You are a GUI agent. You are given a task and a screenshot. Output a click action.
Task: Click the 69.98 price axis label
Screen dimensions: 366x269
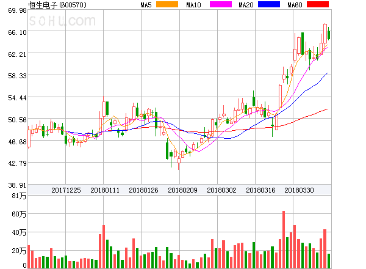click(17, 10)
